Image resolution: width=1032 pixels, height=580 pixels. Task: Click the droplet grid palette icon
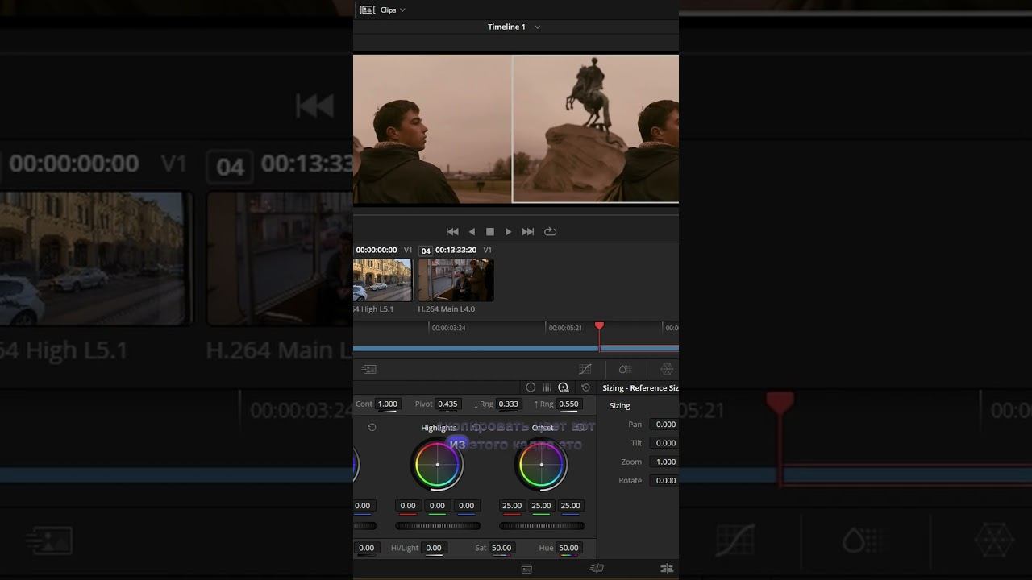(x=625, y=369)
